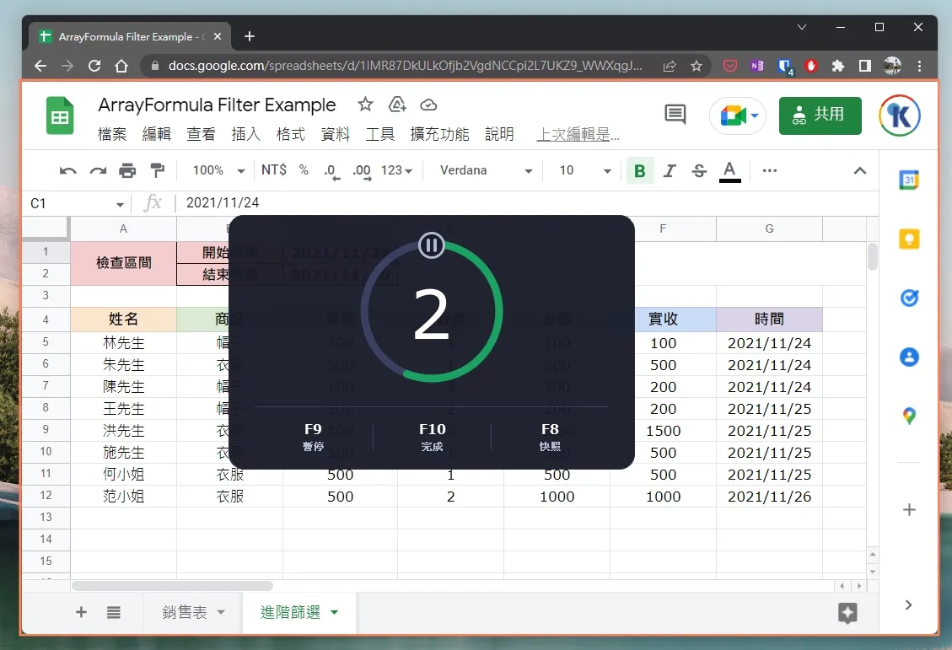Click the Redo icon in toolbar
Viewport: 952px width, 650px height.
(98, 170)
